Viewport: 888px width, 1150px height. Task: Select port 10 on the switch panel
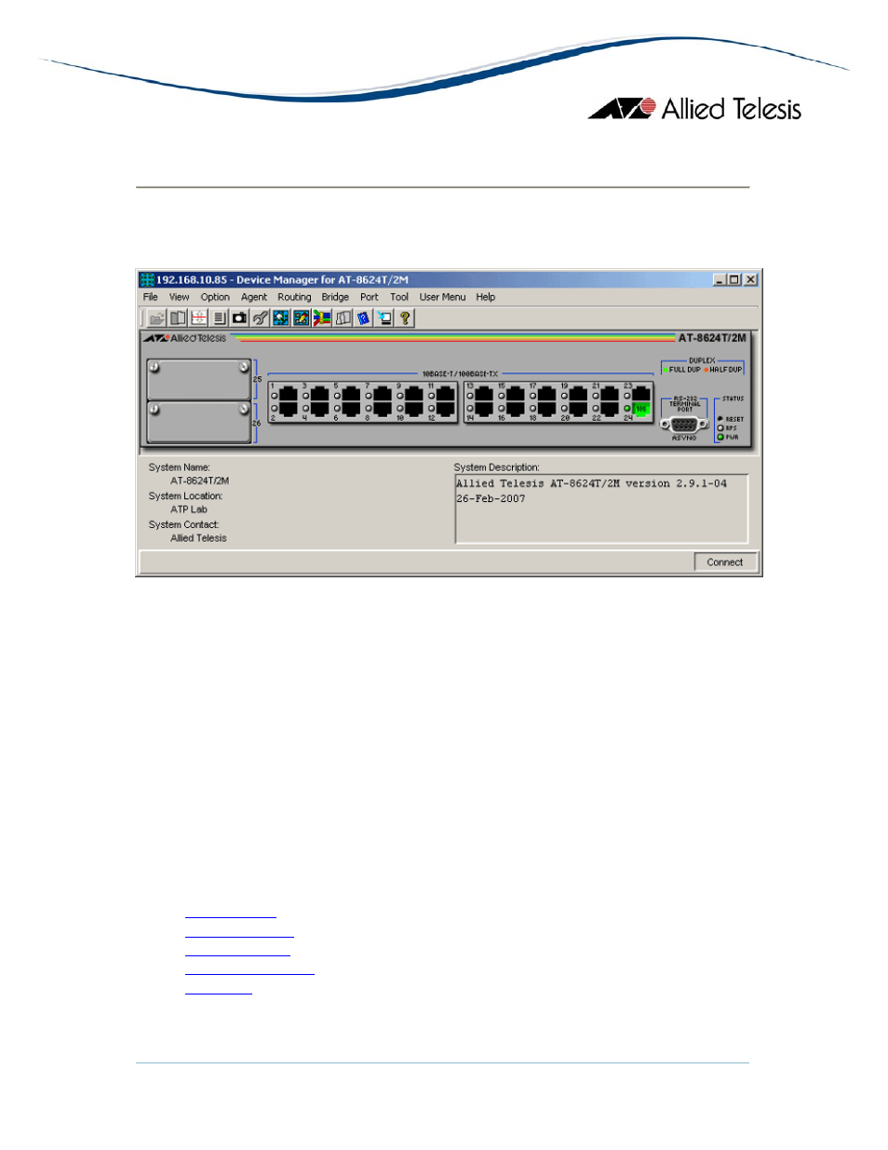point(414,408)
